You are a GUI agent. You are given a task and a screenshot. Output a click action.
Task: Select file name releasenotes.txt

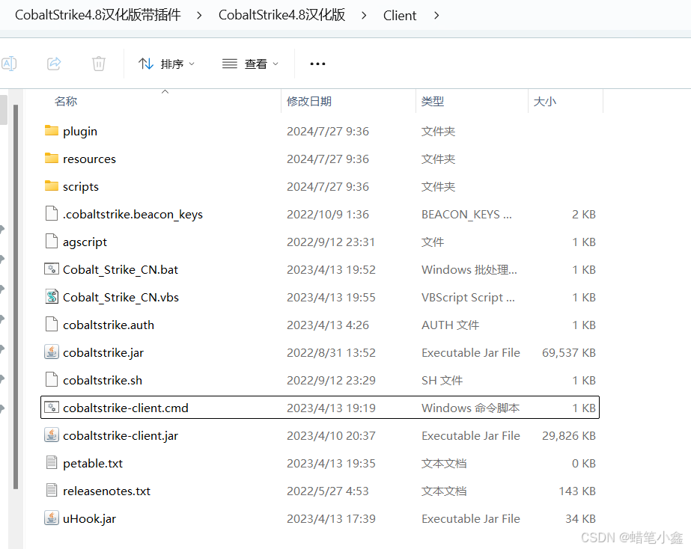[106, 491]
